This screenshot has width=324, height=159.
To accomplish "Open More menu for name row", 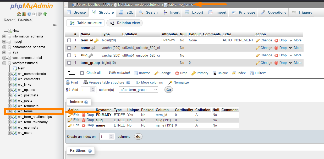I will [295, 48].
